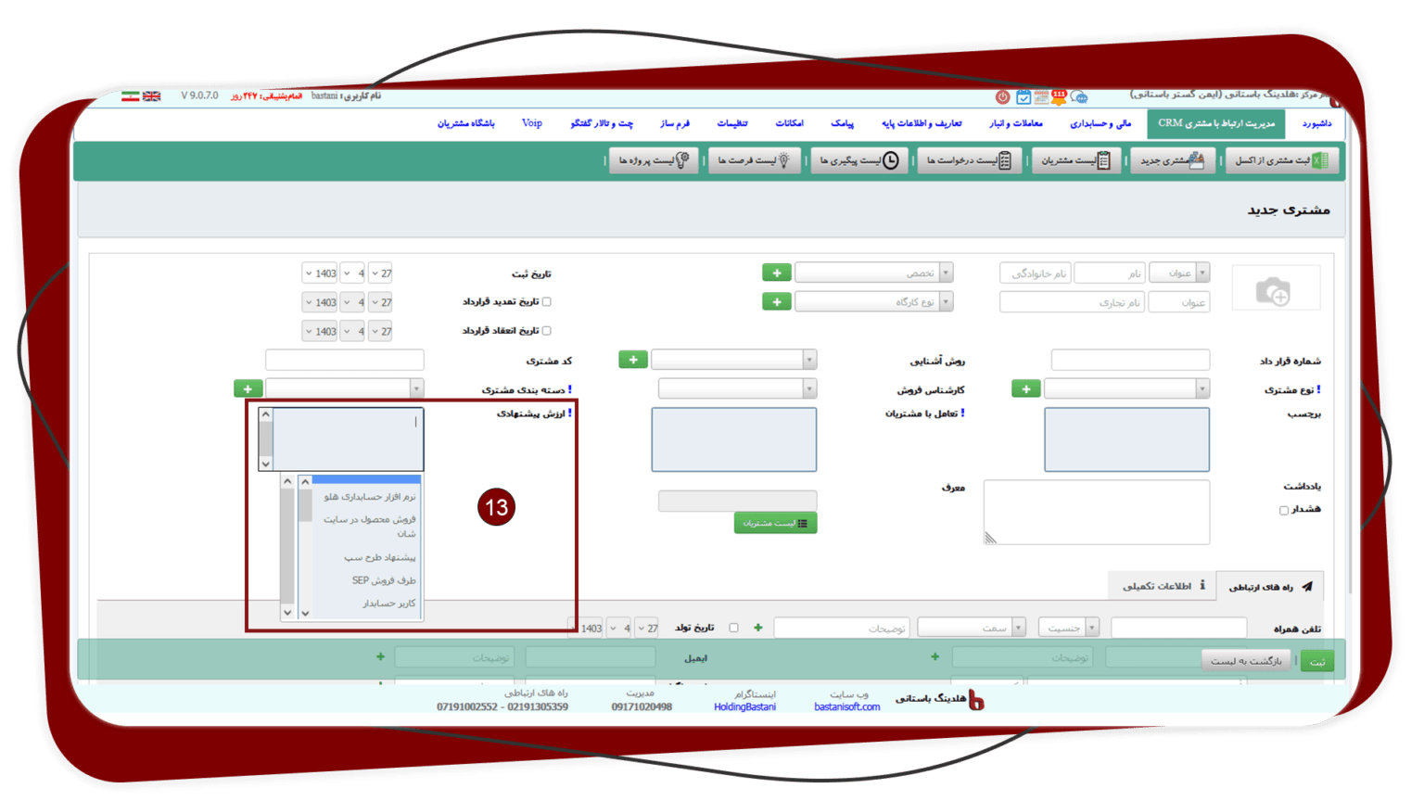Viewport: 1424px width, 801px height.
Task: Open the داشبورد menu
Action: click(1316, 123)
